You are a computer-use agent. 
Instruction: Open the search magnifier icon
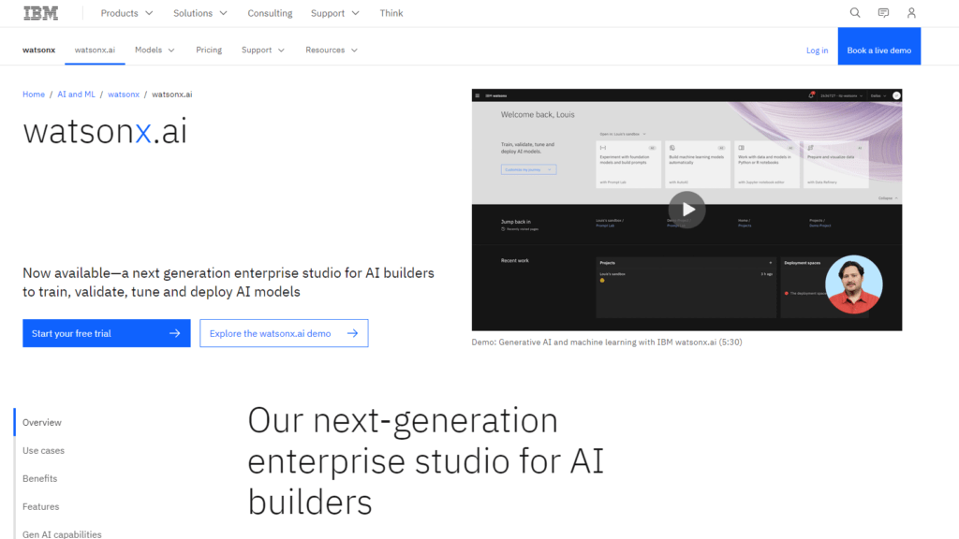[855, 13]
